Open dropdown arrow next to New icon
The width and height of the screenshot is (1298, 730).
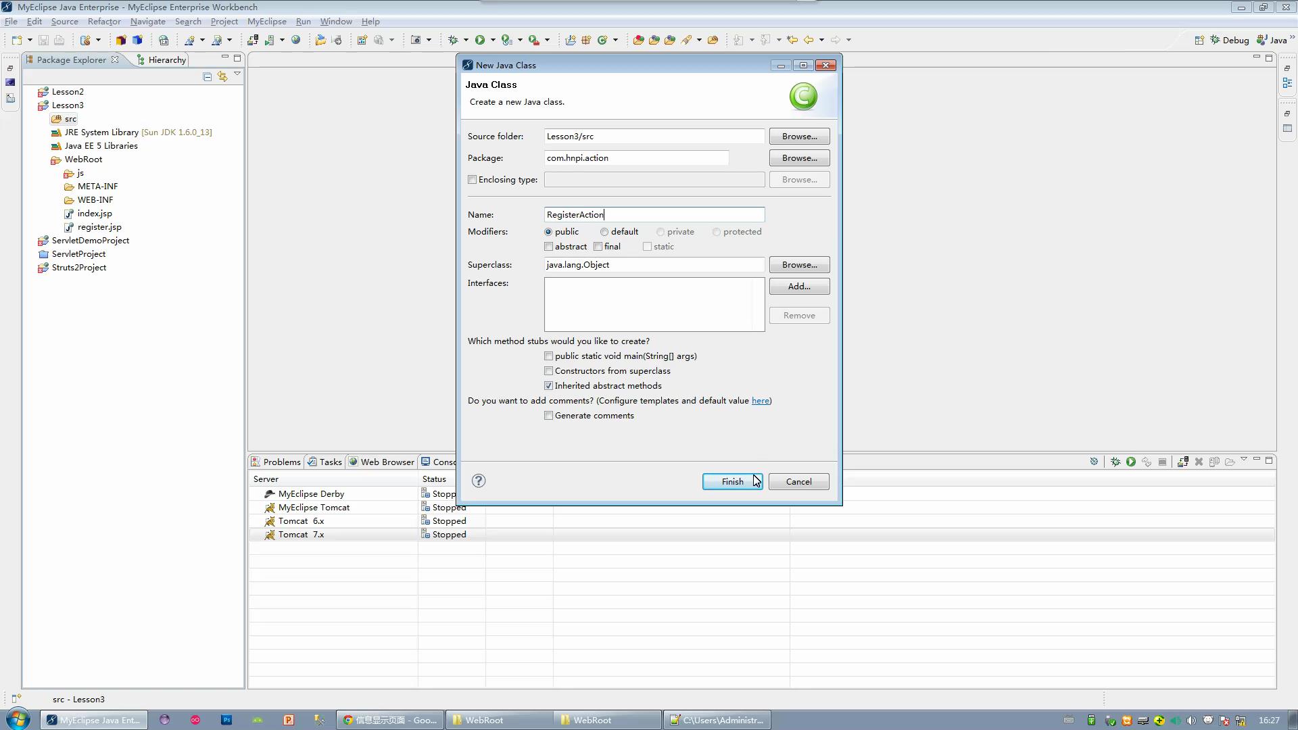click(30, 40)
